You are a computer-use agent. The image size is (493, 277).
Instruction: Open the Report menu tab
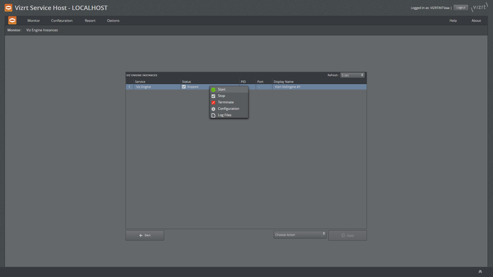(x=90, y=20)
